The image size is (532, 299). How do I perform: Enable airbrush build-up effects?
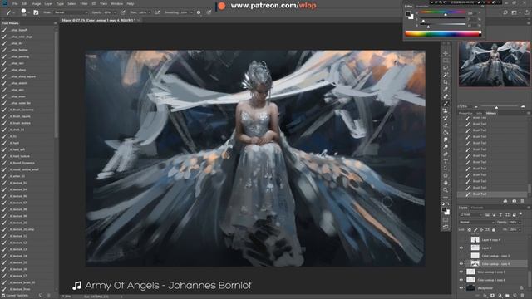(x=157, y=12)
